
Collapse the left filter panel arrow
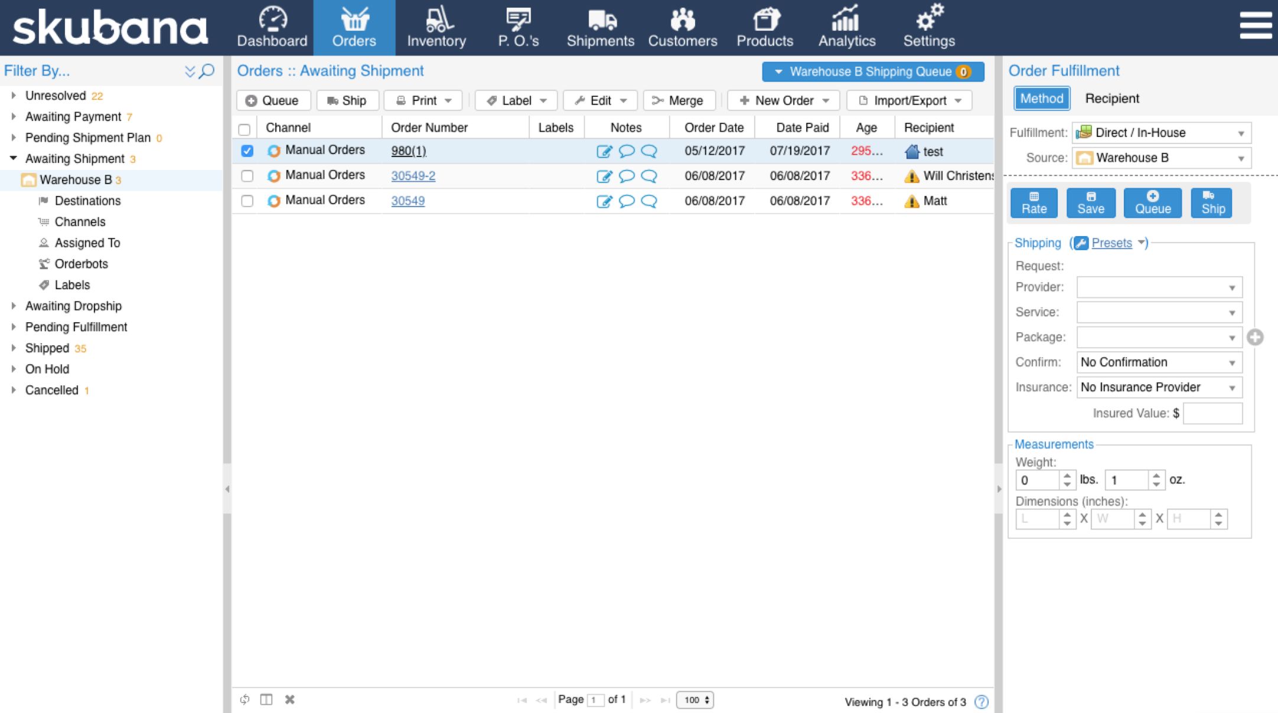tap(227, 489)
